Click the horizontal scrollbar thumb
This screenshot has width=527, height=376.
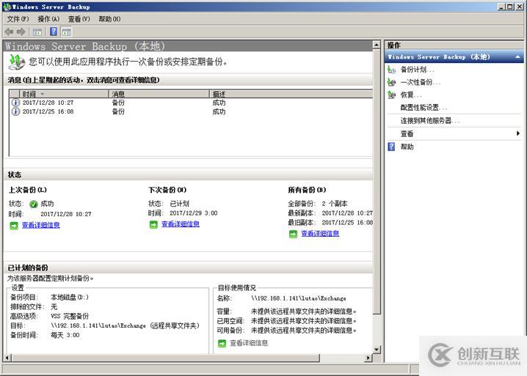click(x=165, y=358)
